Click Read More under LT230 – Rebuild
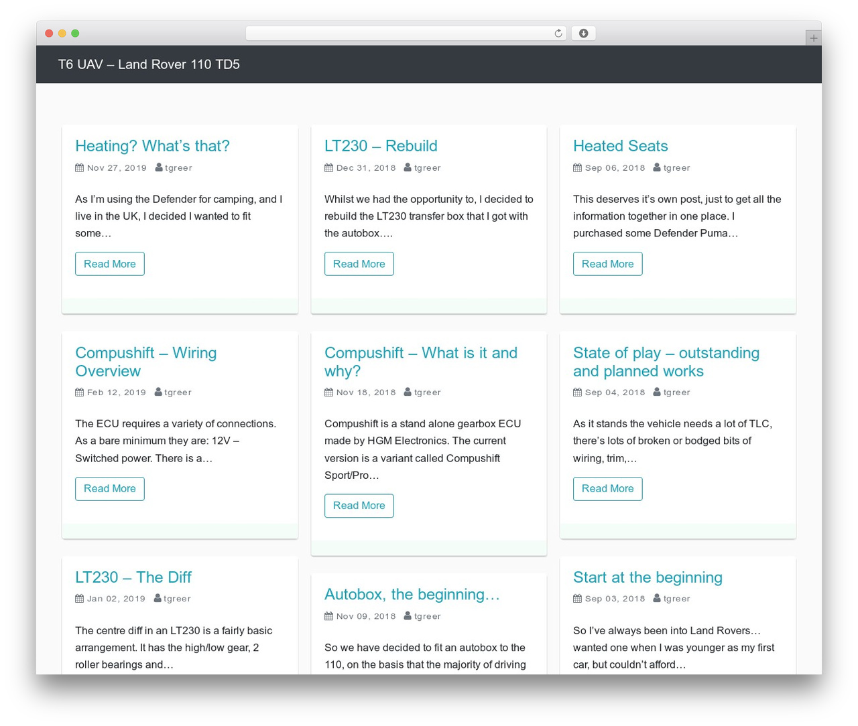 tap(359, 264)
